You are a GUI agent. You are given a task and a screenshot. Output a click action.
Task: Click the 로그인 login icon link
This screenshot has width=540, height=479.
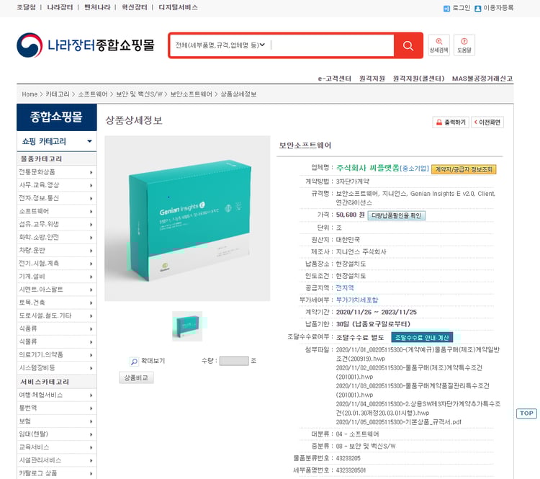click(x=456, y=8)
